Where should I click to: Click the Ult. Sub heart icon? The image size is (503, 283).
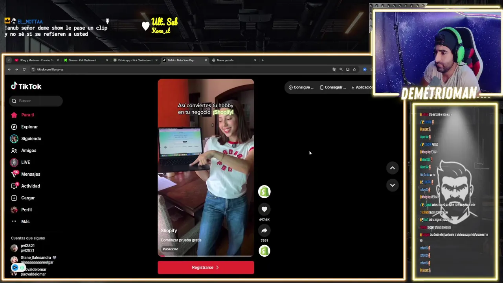[146, 26]
